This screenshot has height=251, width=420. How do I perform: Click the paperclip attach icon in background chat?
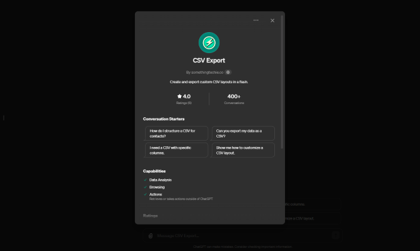151,236
